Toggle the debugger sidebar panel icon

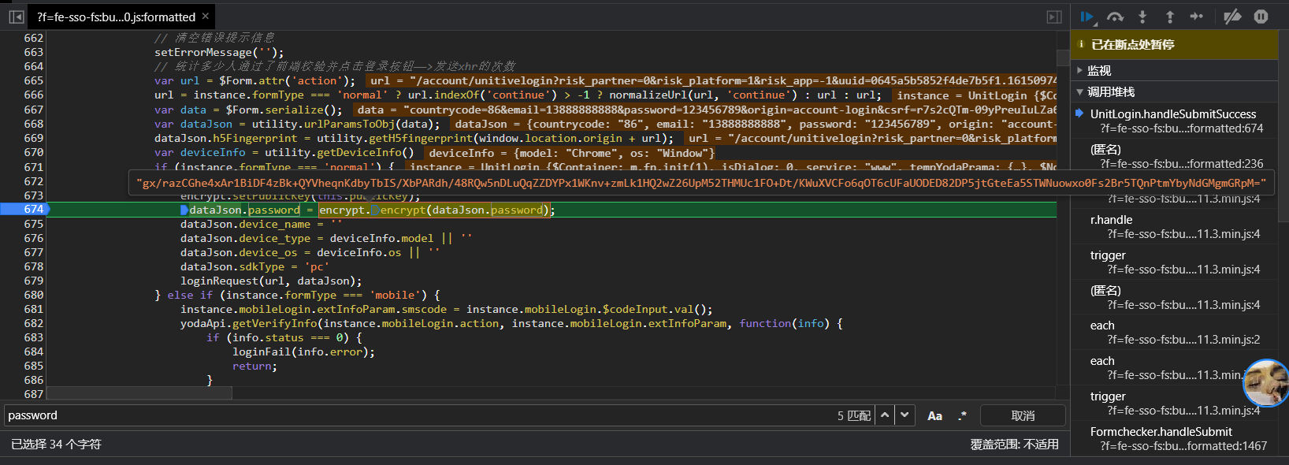pos(1054,17)
